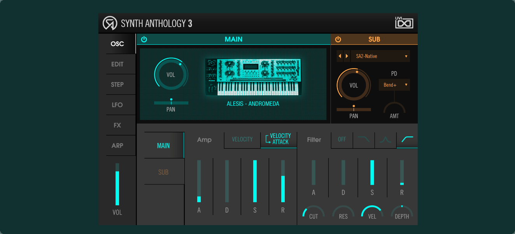Open the OSC page tab
Screen dimensions: 515x234
[x=117, y=44]
